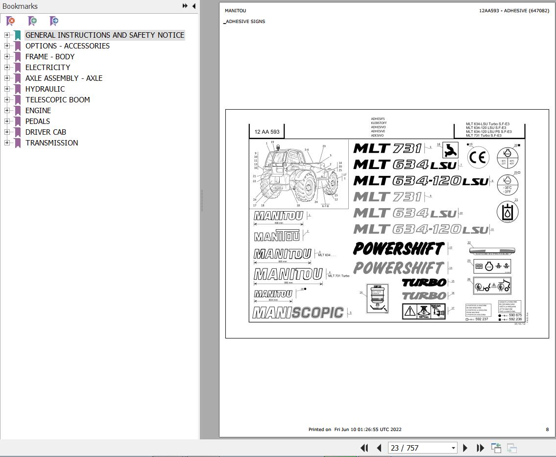
Task: Click the bookmark icon beside ENGINE
Action: (x=18, y=111)
